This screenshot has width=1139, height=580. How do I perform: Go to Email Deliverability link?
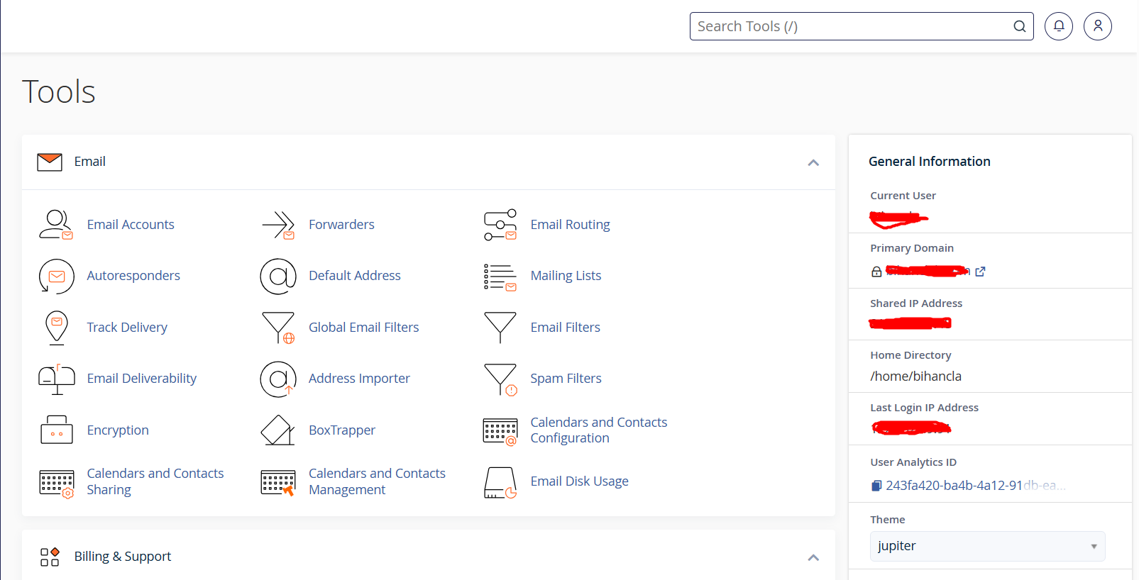141,379
